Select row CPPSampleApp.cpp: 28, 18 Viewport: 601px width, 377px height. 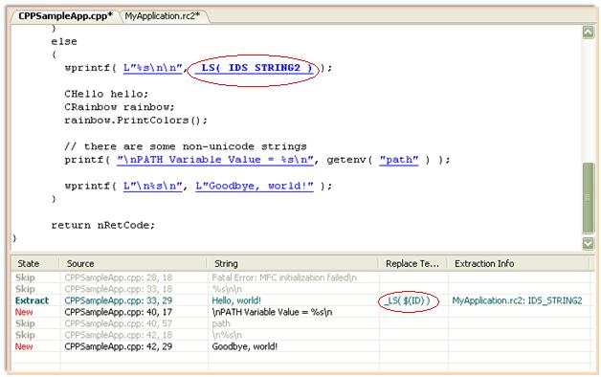(x=119, y=277)
